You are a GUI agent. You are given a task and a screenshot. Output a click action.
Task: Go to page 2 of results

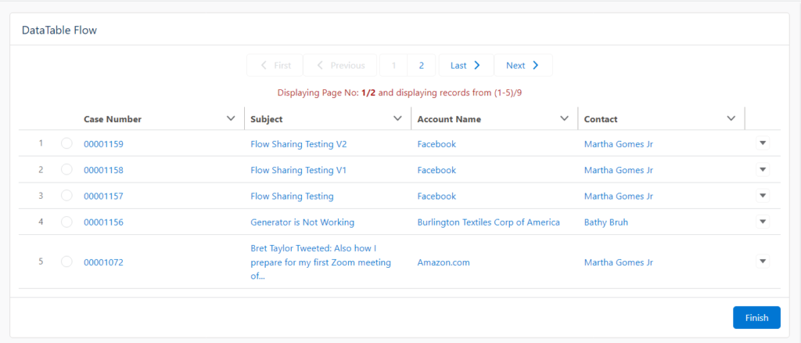click(422, 66)
